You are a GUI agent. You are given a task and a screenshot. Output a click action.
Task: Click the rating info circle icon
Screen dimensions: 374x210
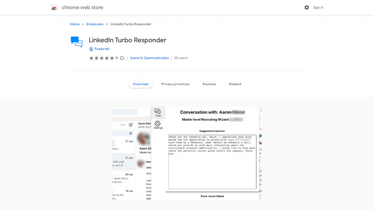(x=122, y=58)
